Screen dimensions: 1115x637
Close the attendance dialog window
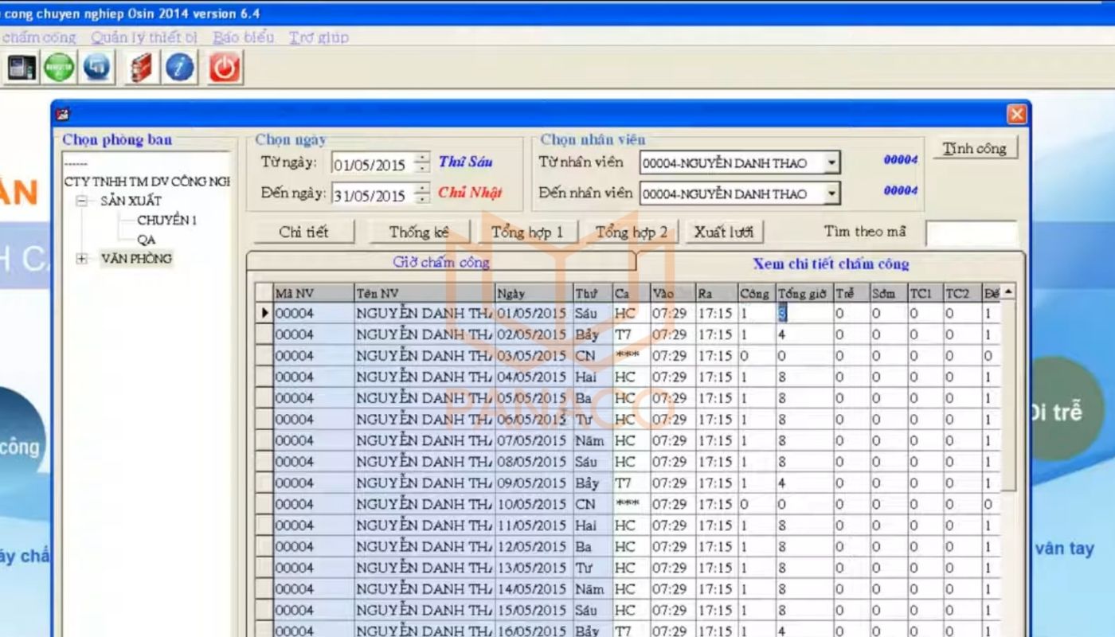(x=1017, y=115)
